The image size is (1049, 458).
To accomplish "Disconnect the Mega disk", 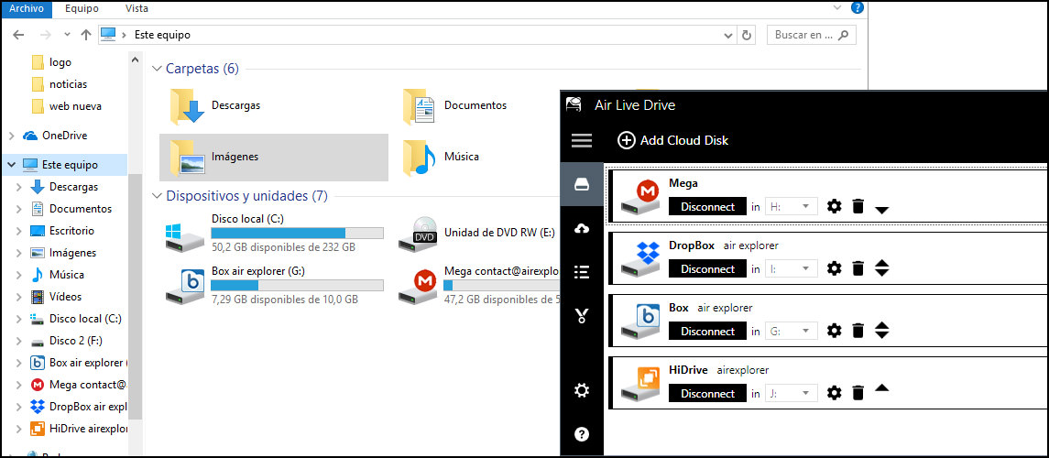I will point(708,207).
